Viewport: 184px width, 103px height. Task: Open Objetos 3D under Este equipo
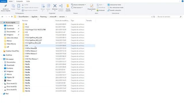click(10, 77)
